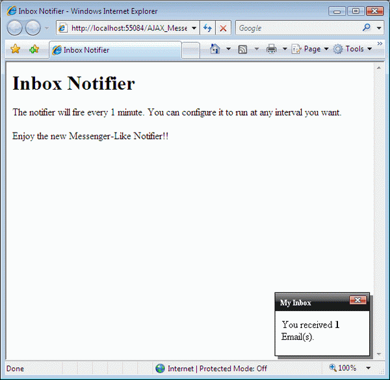390x380 pixels.
Task: Click the Home page icon
Action: (x=215, y=49)
